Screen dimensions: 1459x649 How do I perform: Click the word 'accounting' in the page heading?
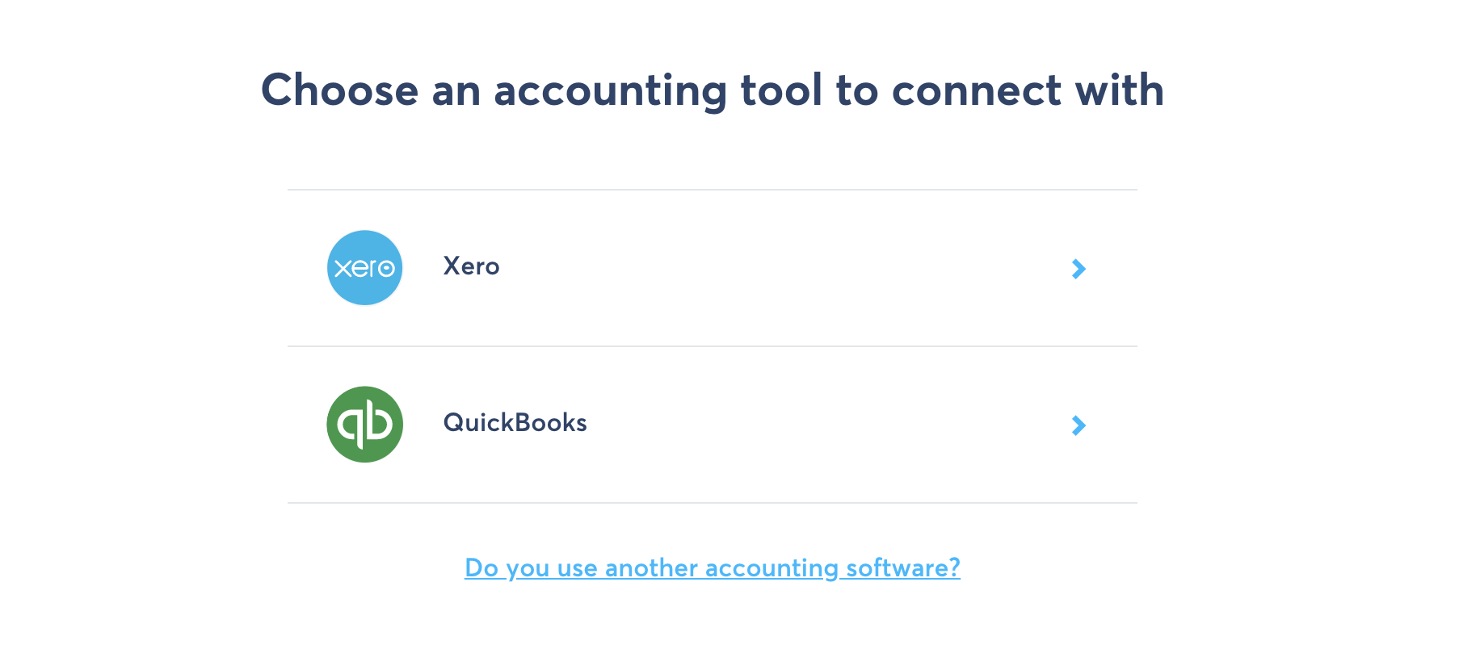point(610,92)
